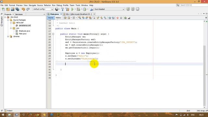Click the first icon right of Kurs Hesabat combo
Viewport: 208px width, 117px height.
128,9
